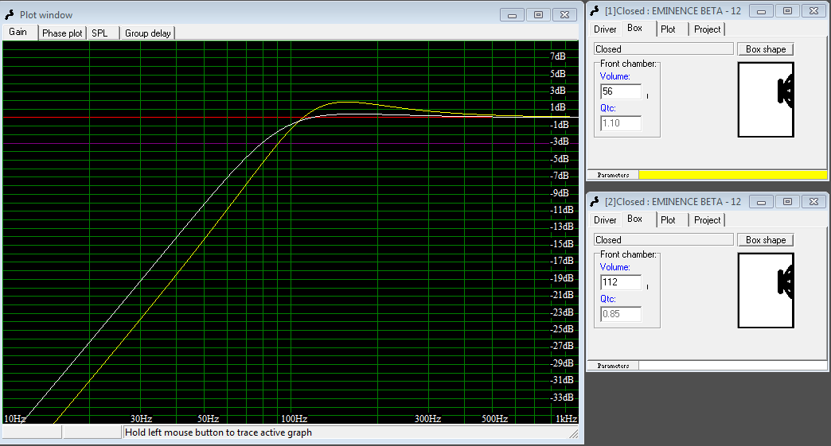
Task: Maximize the Plot window
Action: click(x=538, y=15)
